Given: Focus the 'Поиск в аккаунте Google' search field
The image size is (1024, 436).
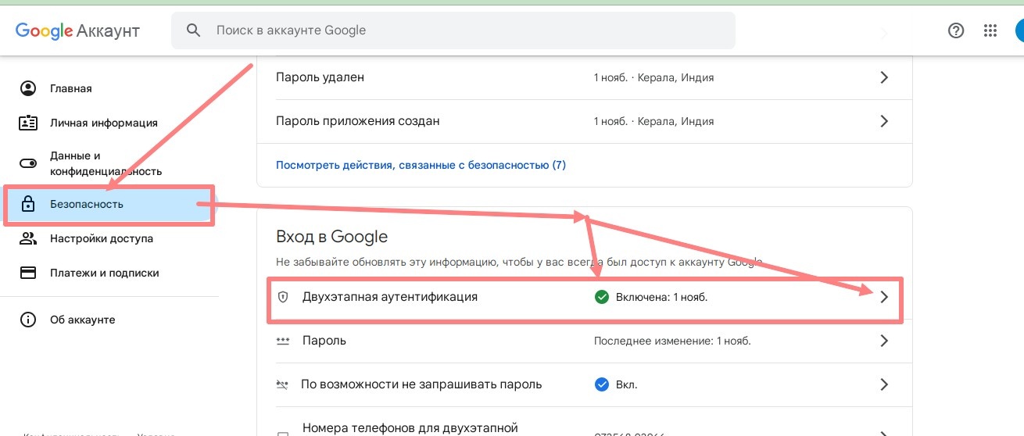Looking at the screenshot, I should click(x=453, y=30).
